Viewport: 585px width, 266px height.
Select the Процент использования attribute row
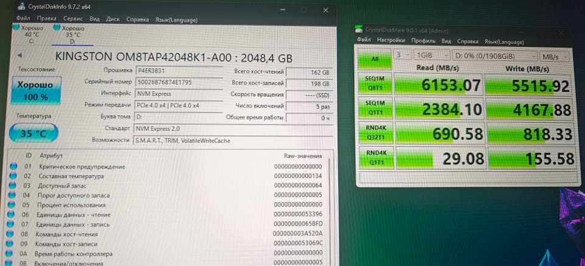pyautogui.click(x=166, y=205)
